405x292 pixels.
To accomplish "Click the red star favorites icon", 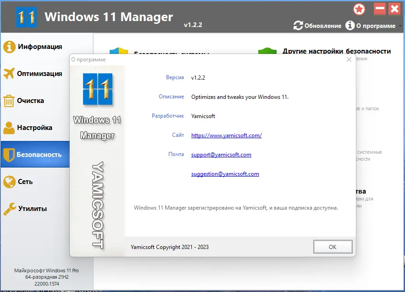I will pyautogui.click(x=359, y=10).
